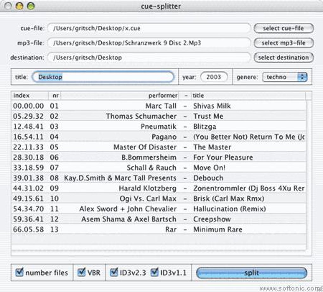The image size is (323, 292).
Task: Click into the destination path field
Action: pos(149,57)
